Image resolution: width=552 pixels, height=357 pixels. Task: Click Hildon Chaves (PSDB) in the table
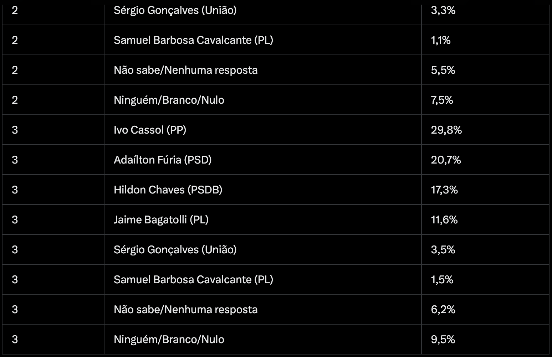168,190
